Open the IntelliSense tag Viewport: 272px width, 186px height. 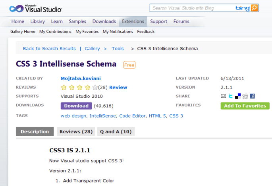coord(103,116)
